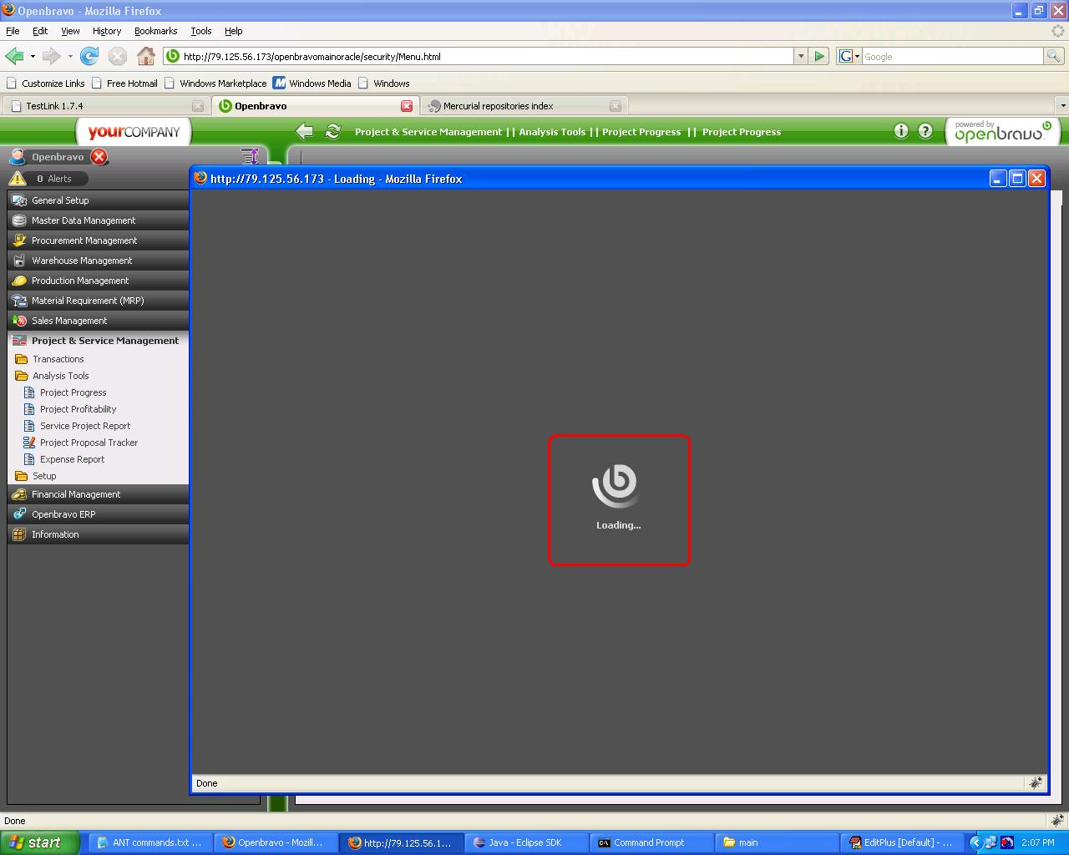The height and width of the screenshot is (855, 1069).
Task: Click the Customize Links bookmark
Action: [x=46, y=83]
